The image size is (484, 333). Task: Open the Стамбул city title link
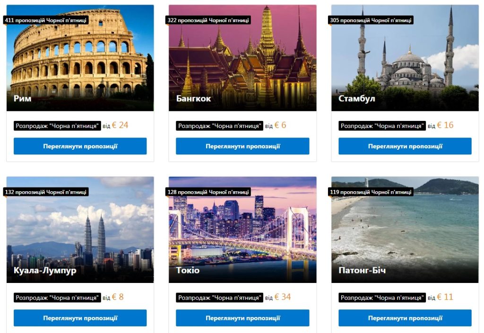coord(356,98)
